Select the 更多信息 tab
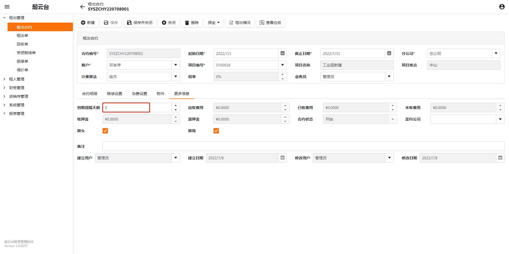Image resolution: width=509 pixels, height=254 pixels. [182, 94]
